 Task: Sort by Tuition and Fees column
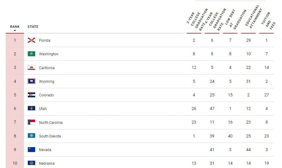(268, 21)
